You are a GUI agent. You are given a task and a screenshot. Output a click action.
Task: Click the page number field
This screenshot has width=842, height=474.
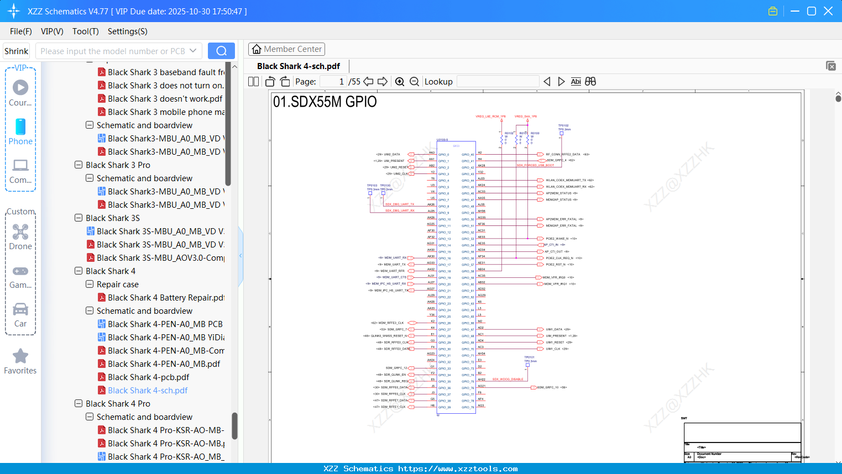point(333,82)
